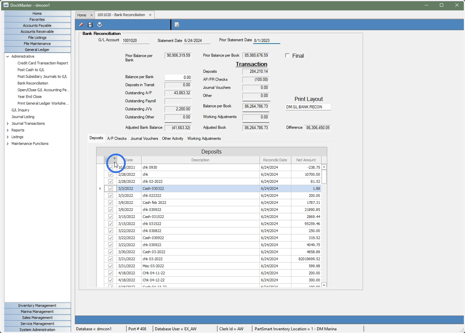Open the Favorites sidebar section
Viewport: 465px width, 333px height.
point(37,19)
